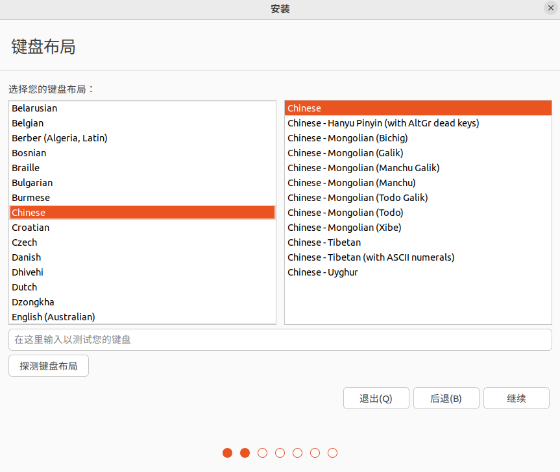Click the 退出(Q) quit button
560x472 pixels.
pos(376,398)
